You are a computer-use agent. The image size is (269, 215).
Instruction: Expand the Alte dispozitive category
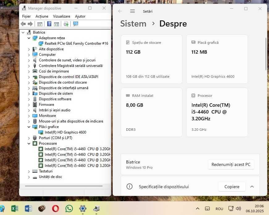point(29,49)
